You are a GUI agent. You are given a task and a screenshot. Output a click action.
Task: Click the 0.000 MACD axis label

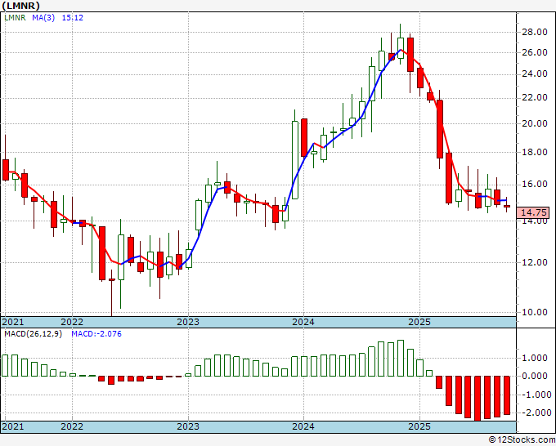click(x=535, y=376)
